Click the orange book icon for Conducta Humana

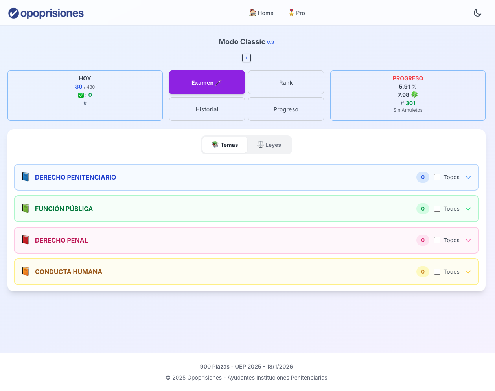26,271
